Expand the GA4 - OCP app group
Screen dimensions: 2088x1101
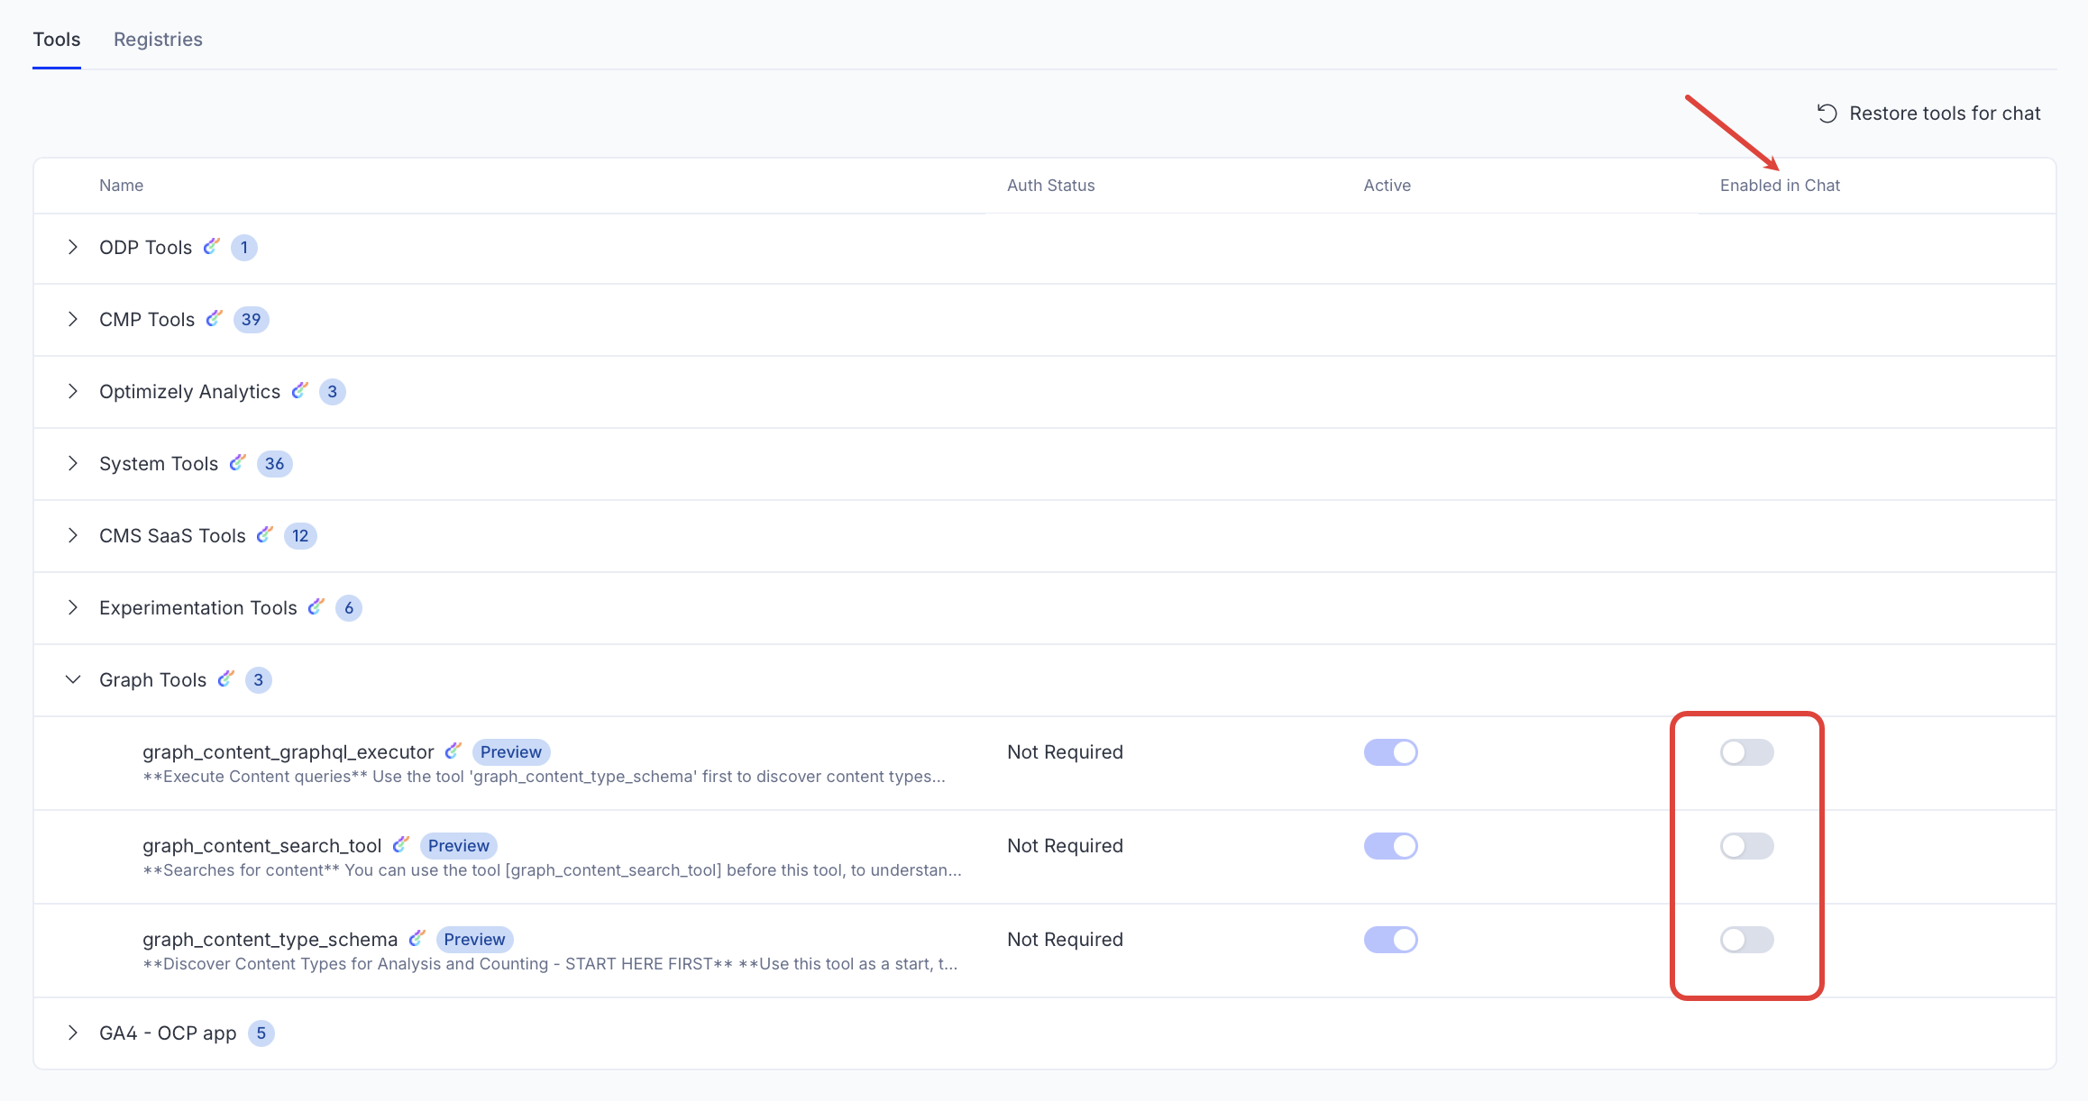click(73, 1033)
